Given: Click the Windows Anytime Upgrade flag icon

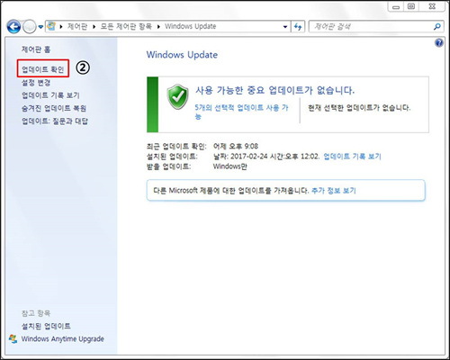Looking at the screenshot, I should [x=13, y=339].
